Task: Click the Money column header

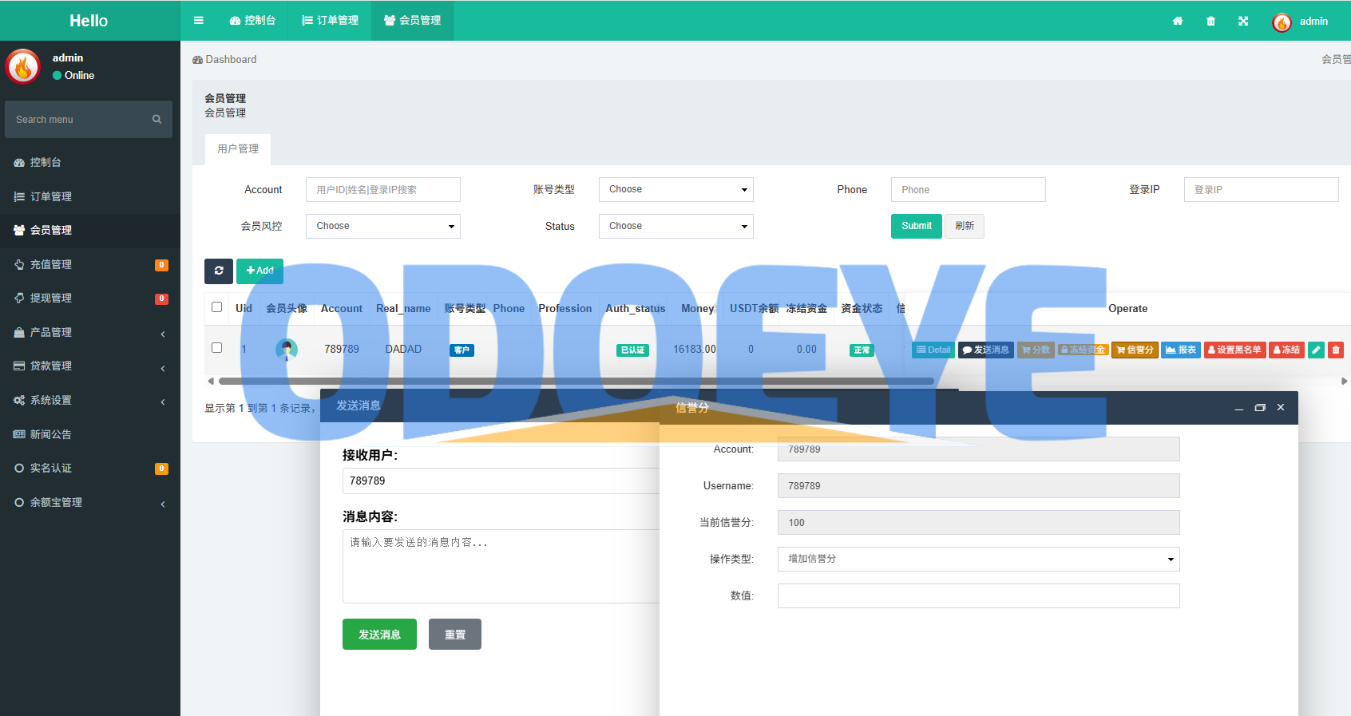Action: click(x=697, y=309)
